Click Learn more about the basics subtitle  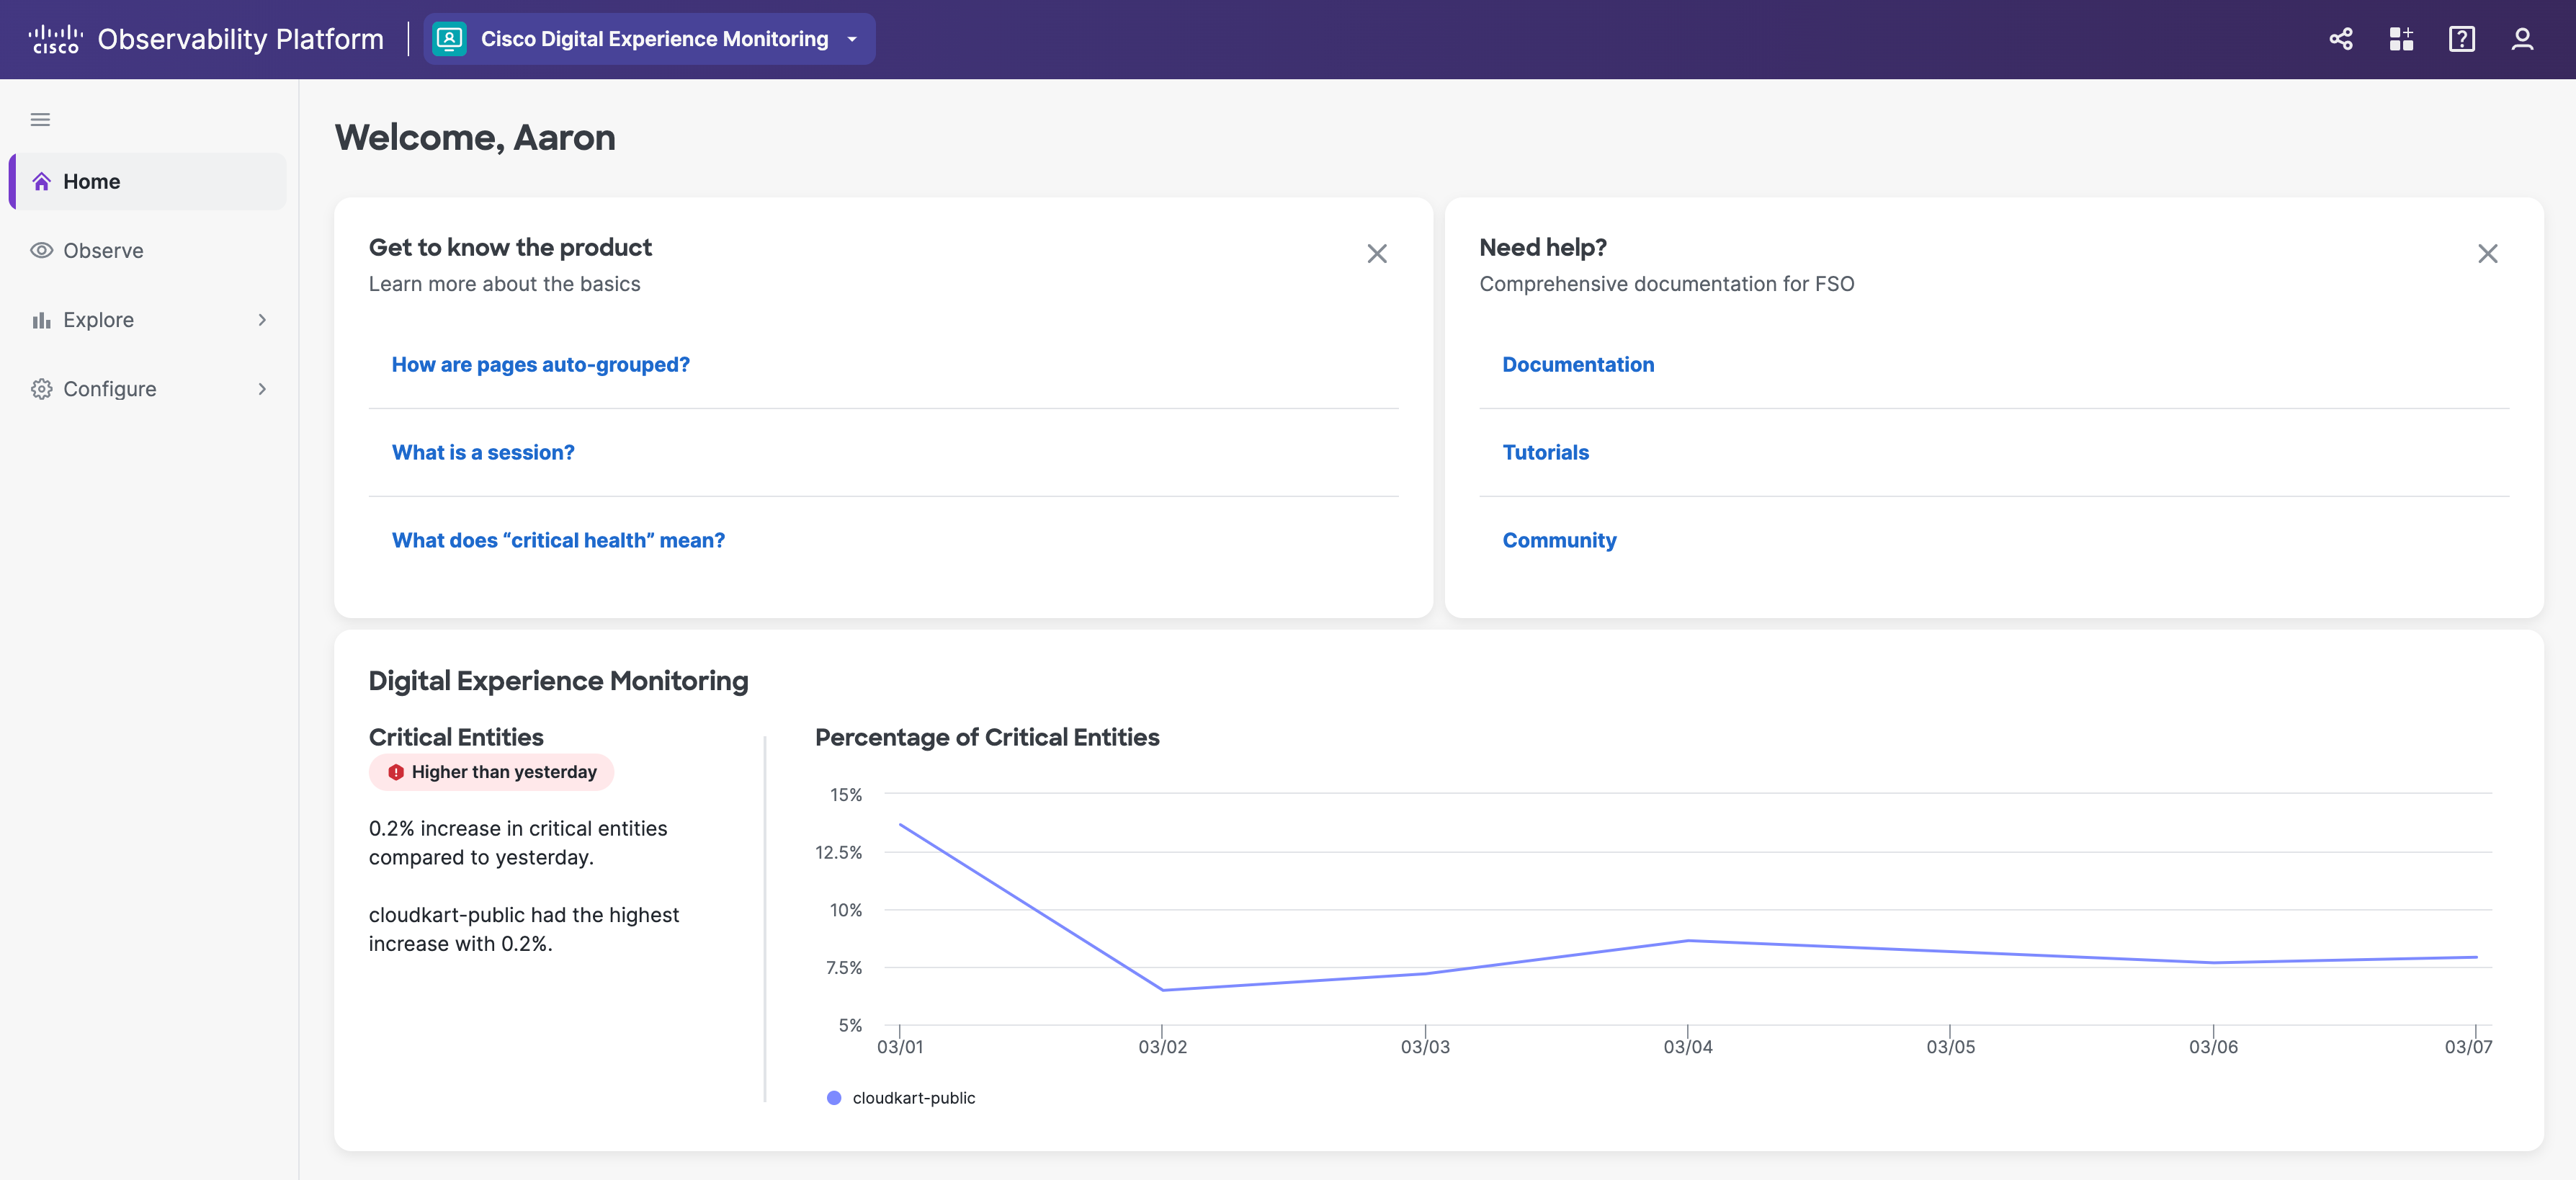(504, 284)
